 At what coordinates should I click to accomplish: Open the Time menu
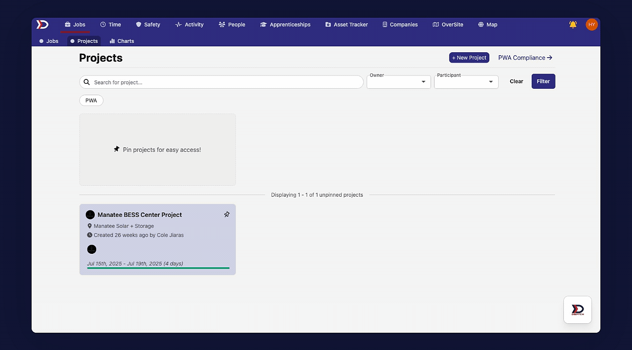coord(111,24)
